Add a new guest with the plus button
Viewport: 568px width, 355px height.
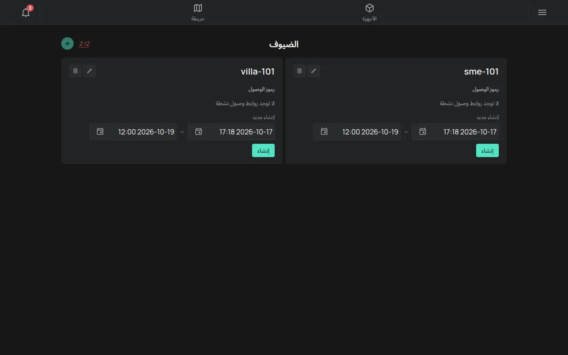tap(67, 43)
